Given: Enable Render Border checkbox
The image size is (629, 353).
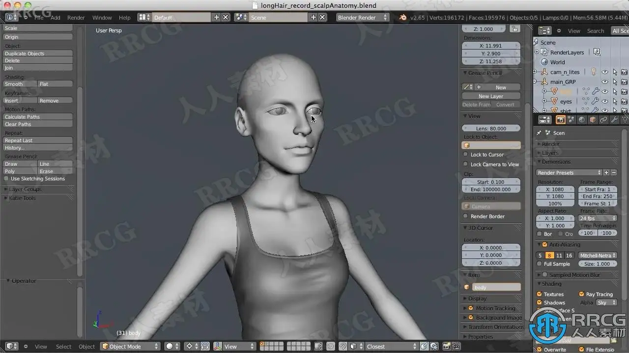Looking at the screenshot, I should point(466,216).
